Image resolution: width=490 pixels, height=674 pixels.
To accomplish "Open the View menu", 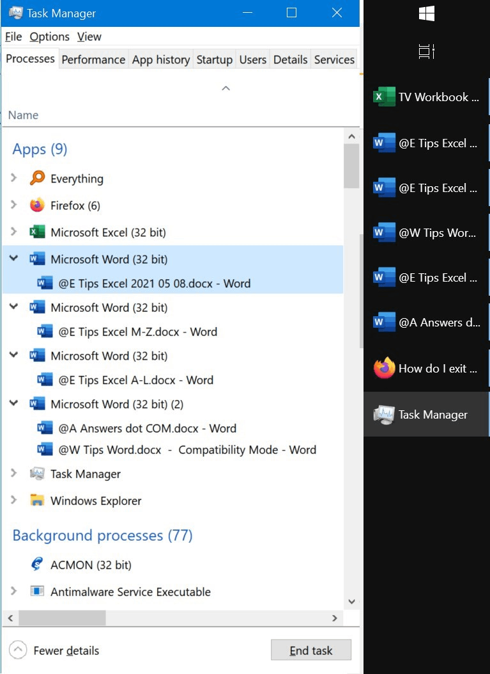I will (89, 37).
